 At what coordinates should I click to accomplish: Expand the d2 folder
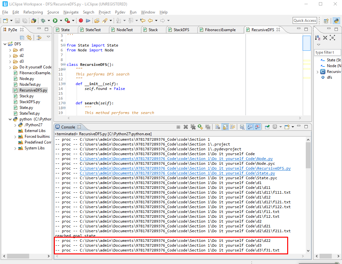click(x=10, y=56)
